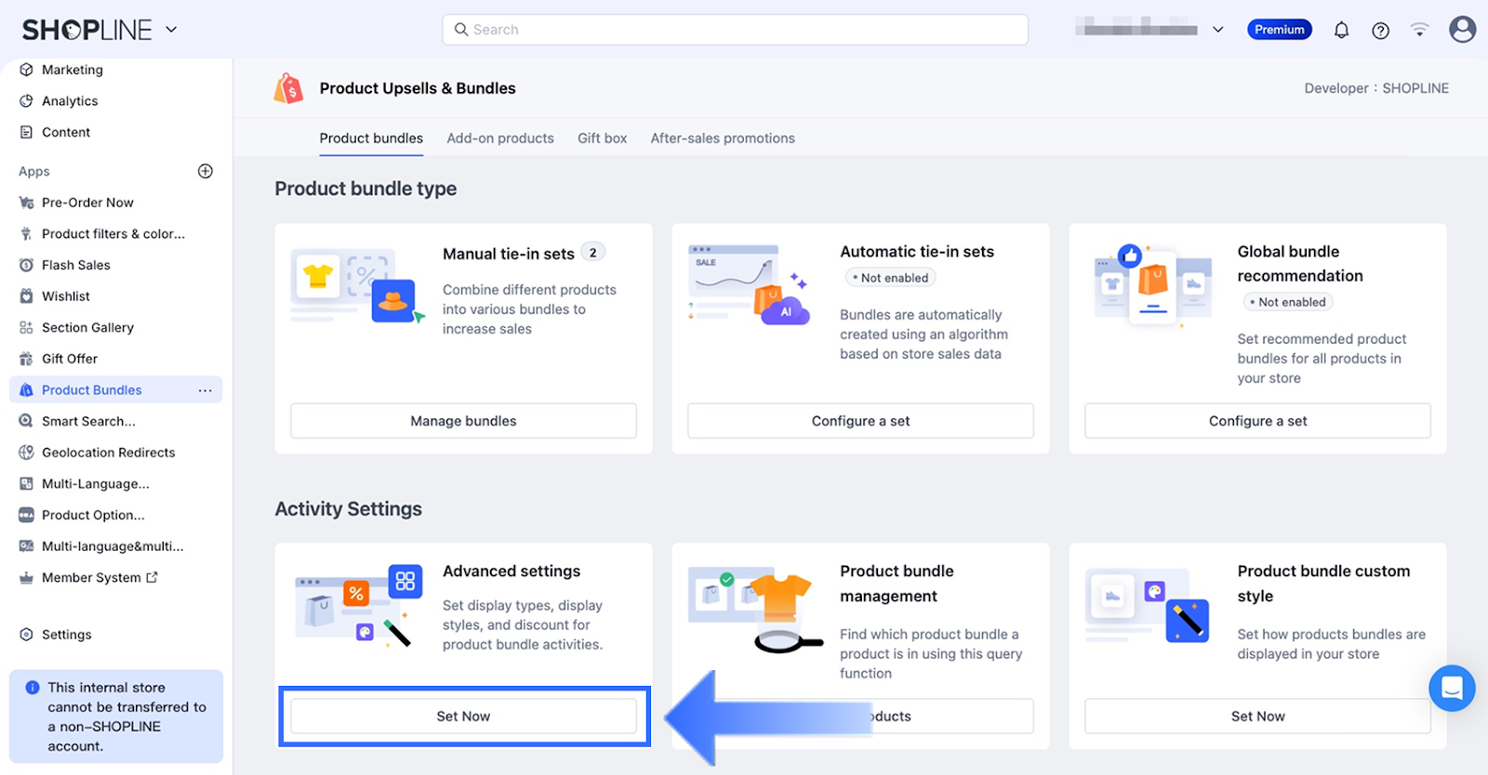Expand the SHOPLINE store switcher dropdown
Viewport: 1488px width, 775px height.
(171, 30)
